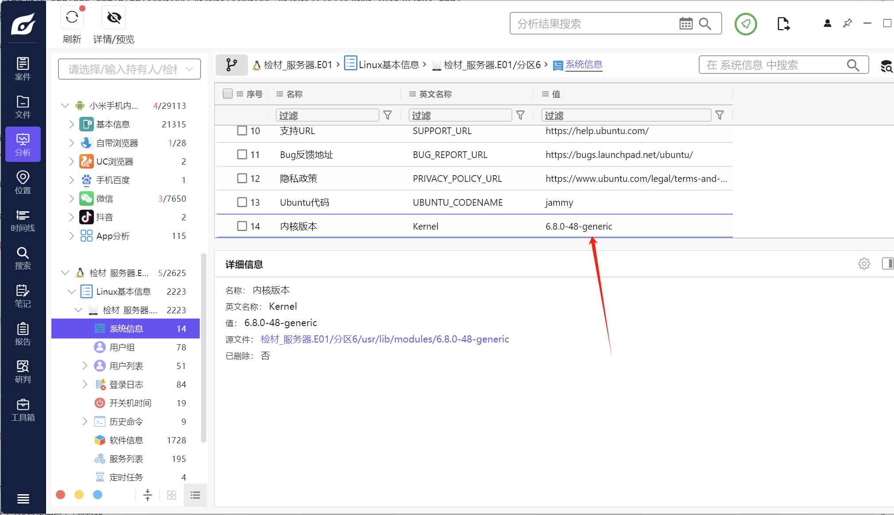Image resolution: width=894 pixels, height=515 pixels.
Task: Click the red color tag dot
Action: pyautogui.click(x=61, y=495)
